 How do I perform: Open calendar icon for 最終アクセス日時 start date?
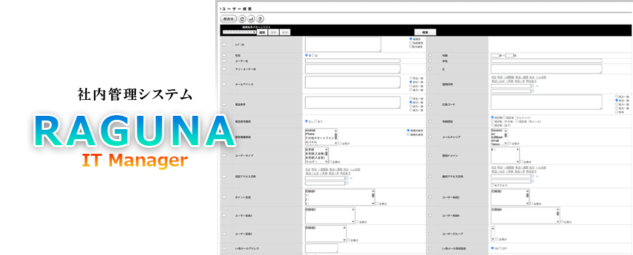(532, 176)
